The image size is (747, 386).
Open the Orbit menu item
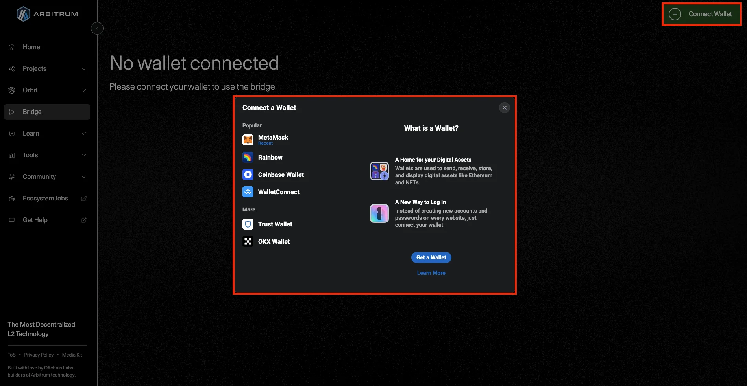47,90
